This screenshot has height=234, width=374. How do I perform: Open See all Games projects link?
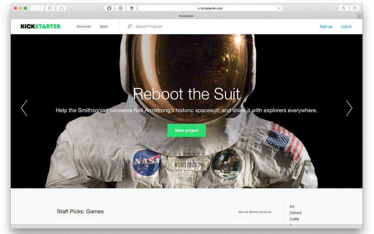coord(255,212)
